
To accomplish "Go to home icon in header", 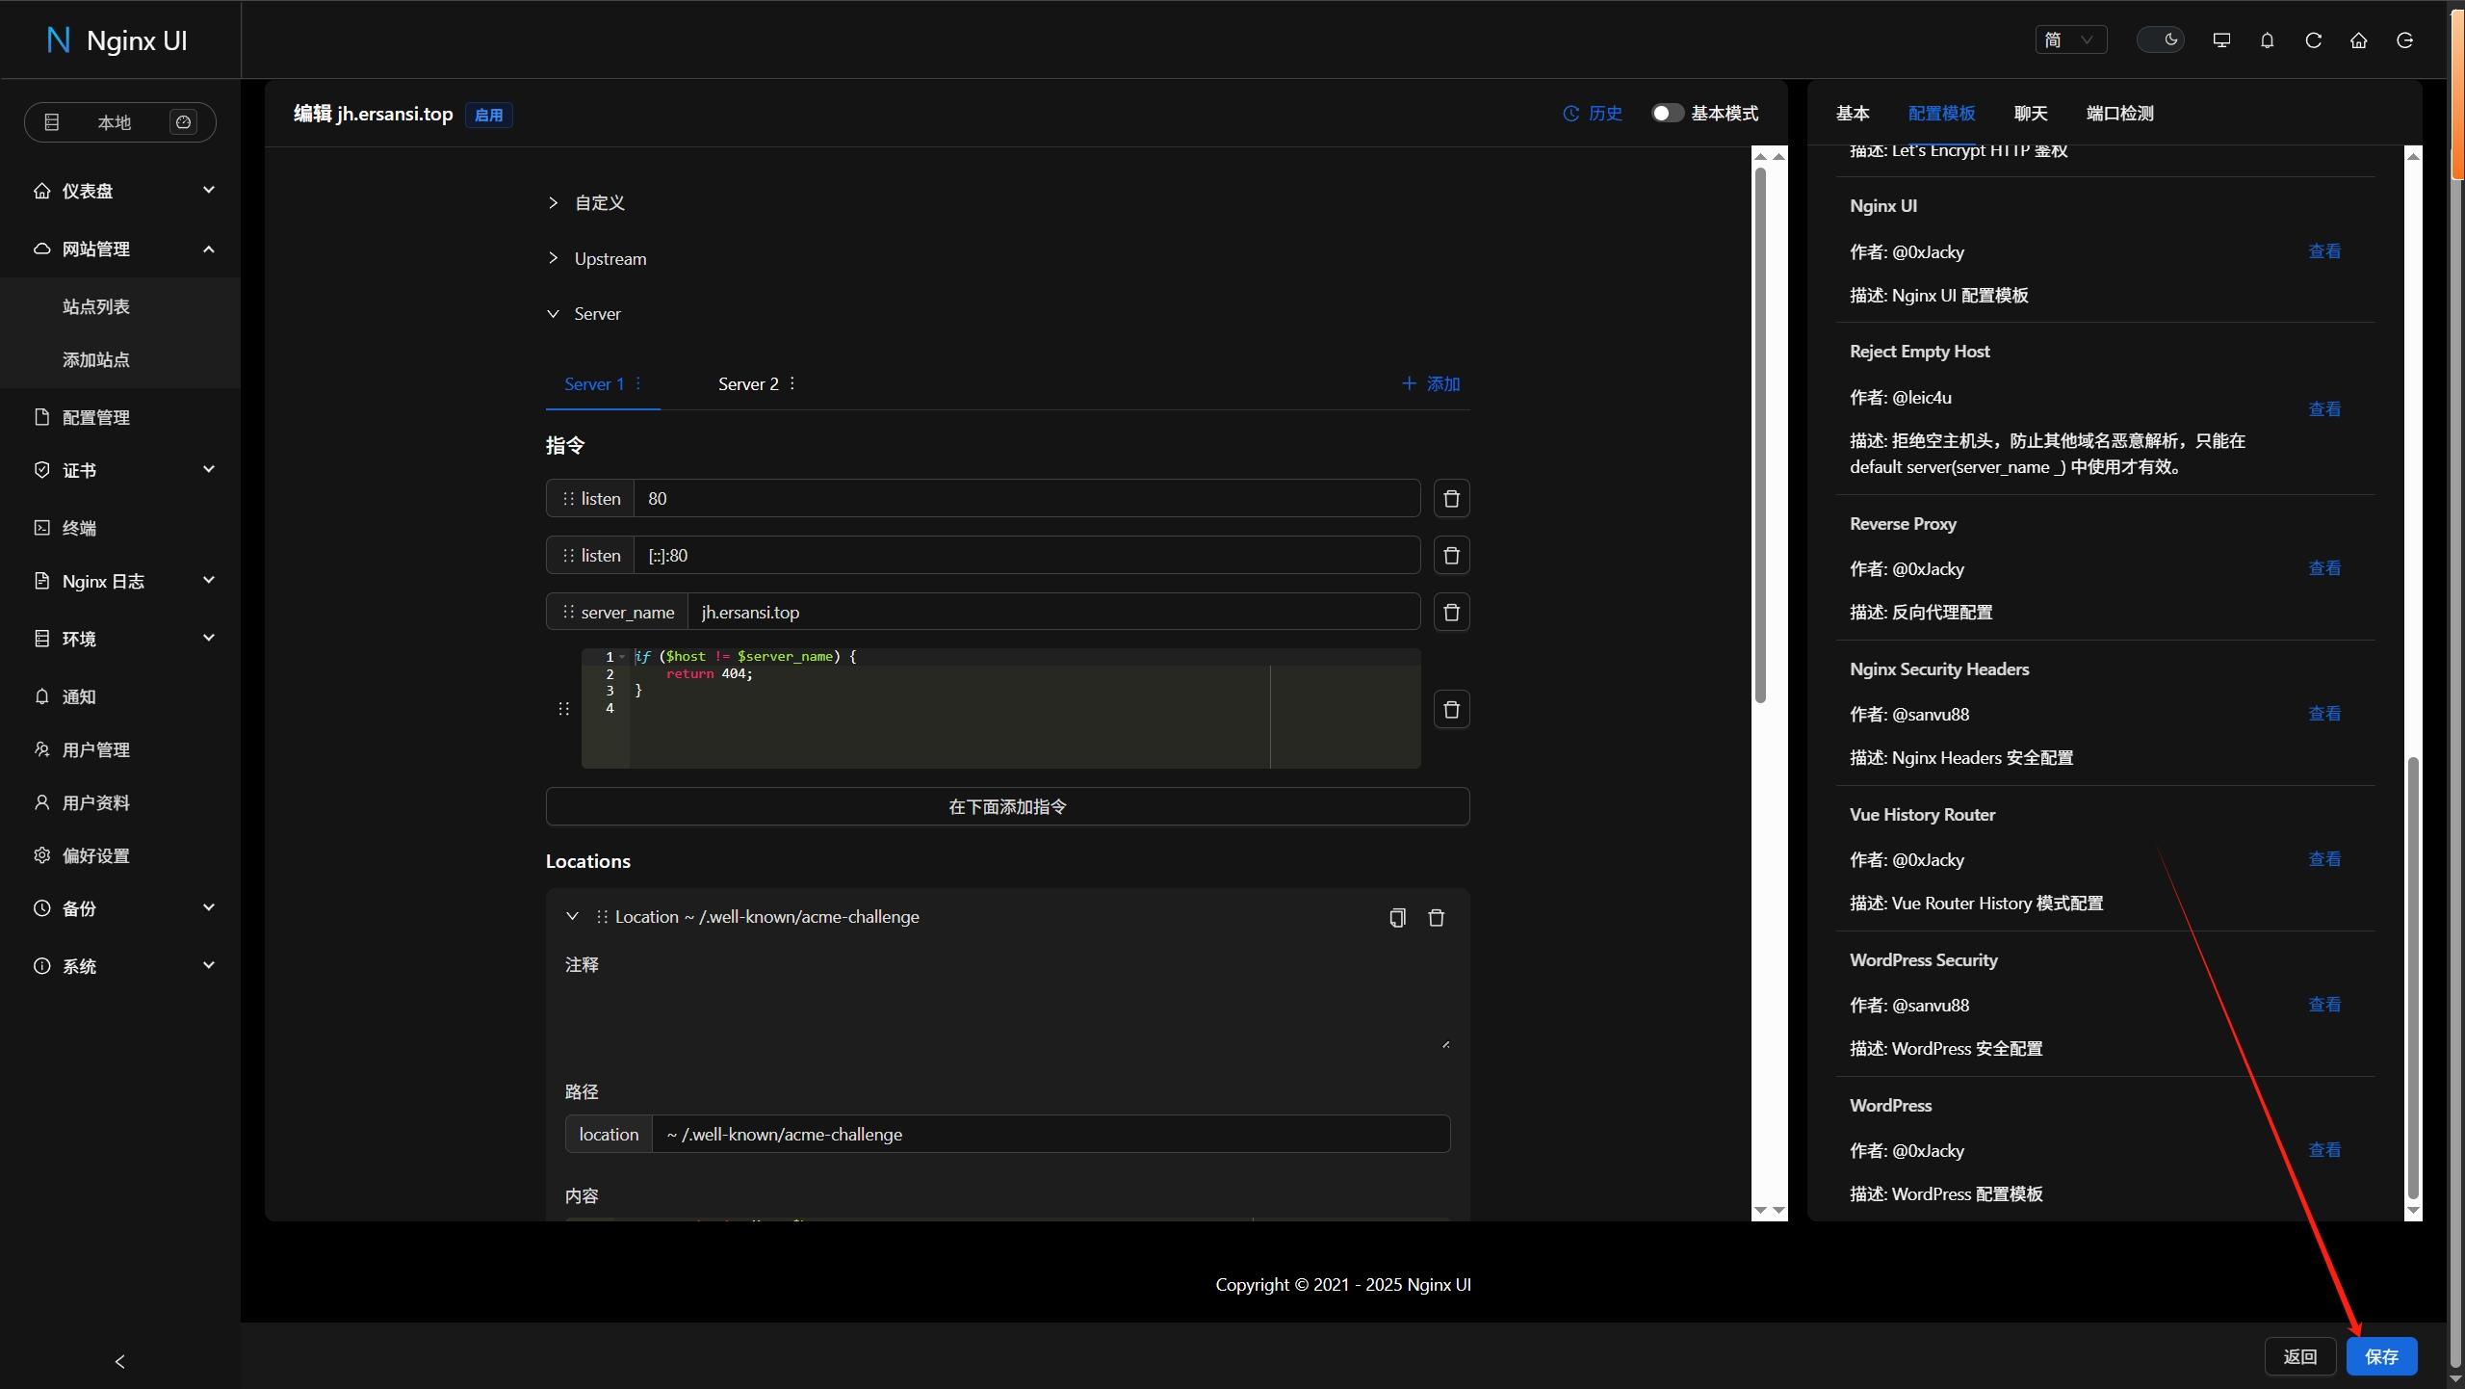I will [2358, 39].
